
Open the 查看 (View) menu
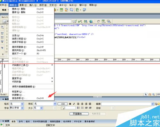23,5
